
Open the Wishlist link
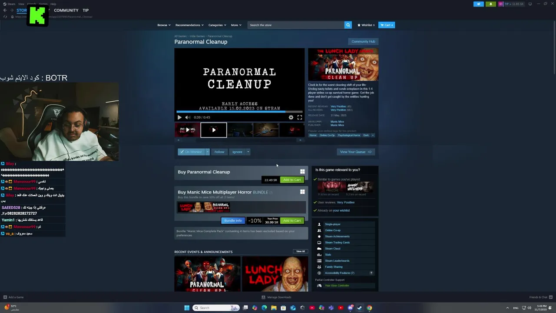pos(366,25)
